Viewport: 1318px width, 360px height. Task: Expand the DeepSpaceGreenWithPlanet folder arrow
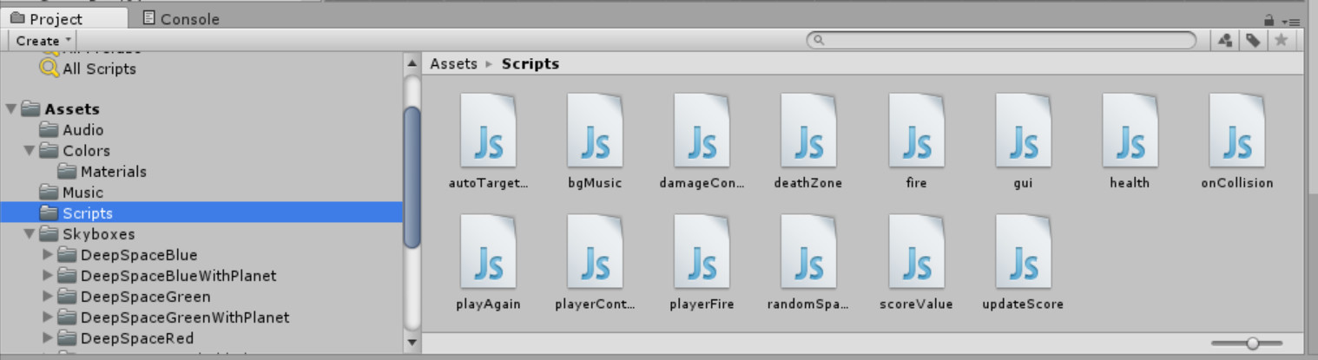point(48,317)
